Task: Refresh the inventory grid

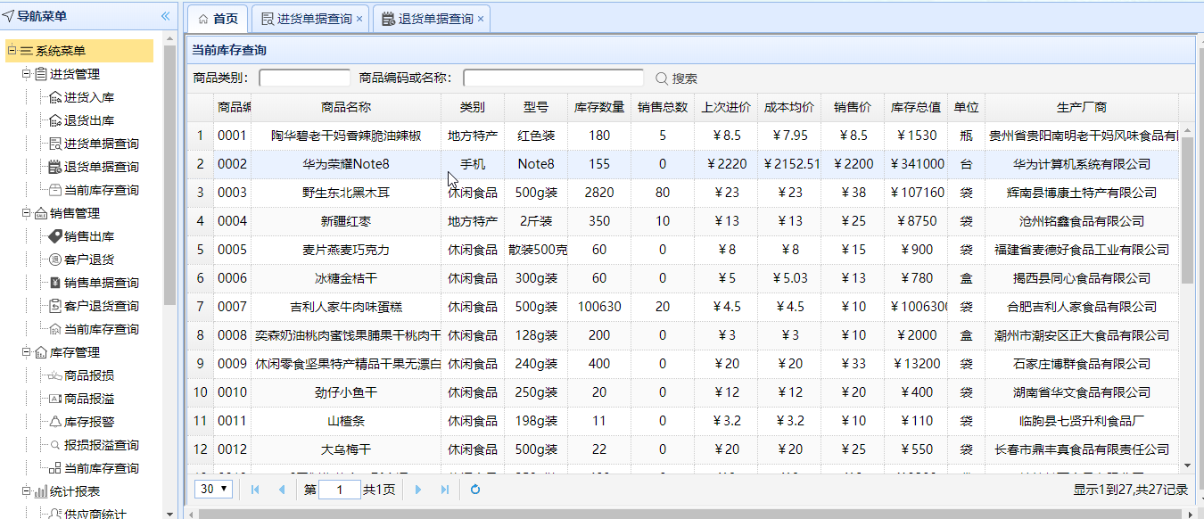Action: pos(475,490)
